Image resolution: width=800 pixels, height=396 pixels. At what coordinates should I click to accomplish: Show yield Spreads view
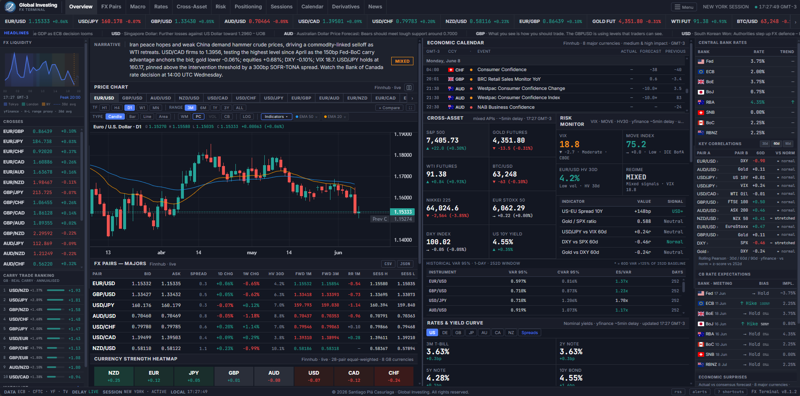[529, 333]
